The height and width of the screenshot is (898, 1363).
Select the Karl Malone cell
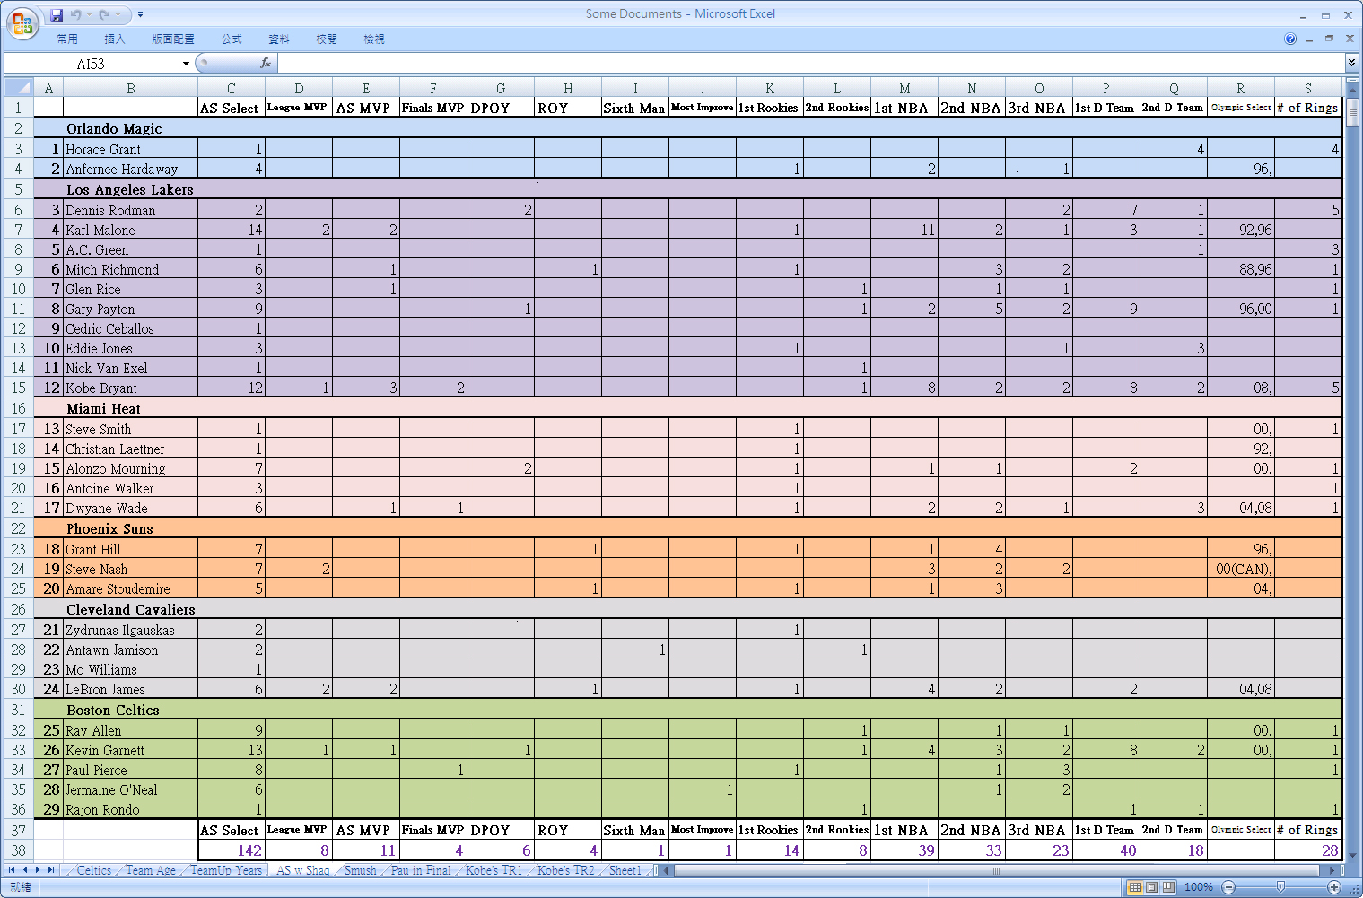(131, 230)
